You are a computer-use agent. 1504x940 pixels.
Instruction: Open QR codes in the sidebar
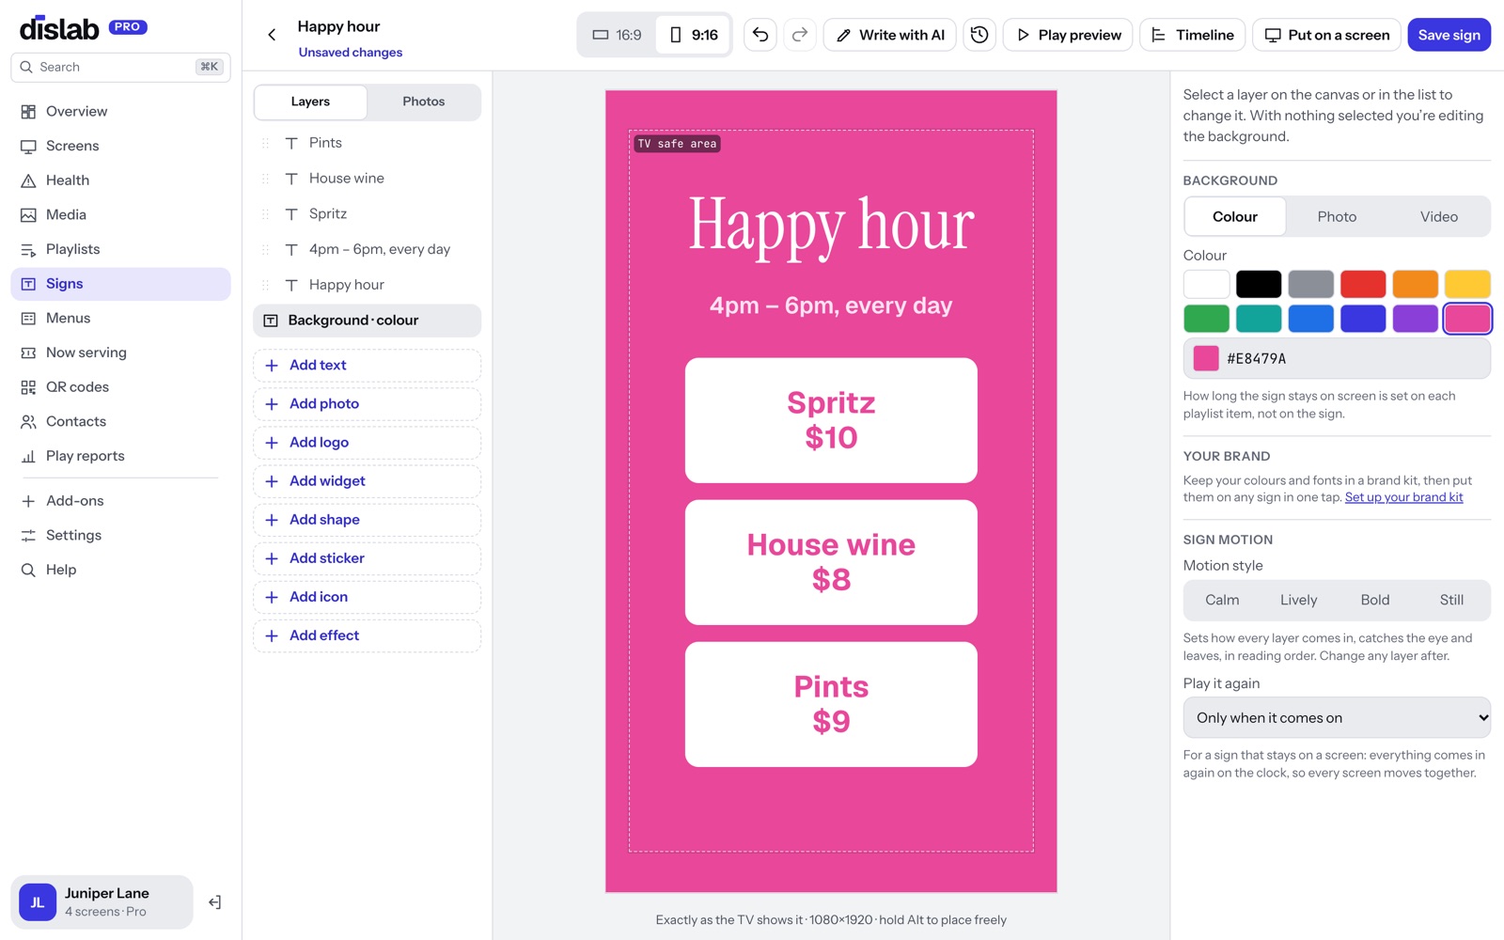(120, 387)
